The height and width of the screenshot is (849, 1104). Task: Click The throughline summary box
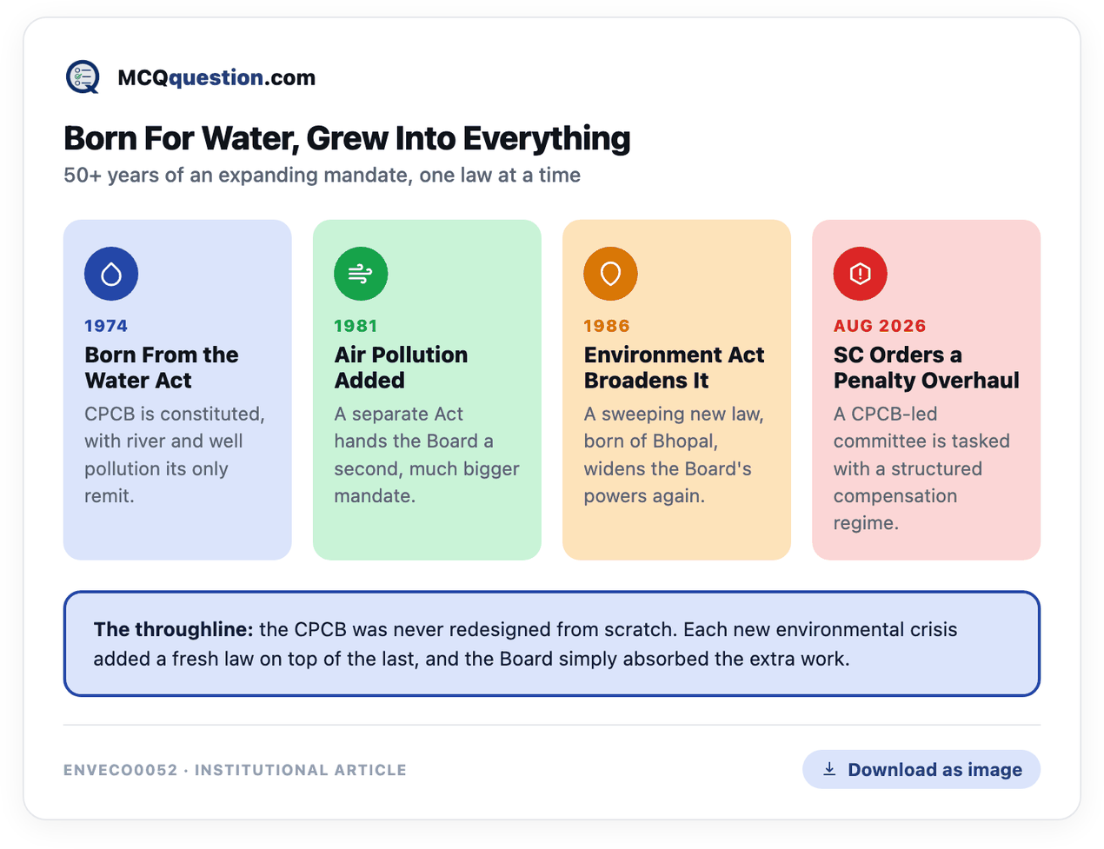551,644
